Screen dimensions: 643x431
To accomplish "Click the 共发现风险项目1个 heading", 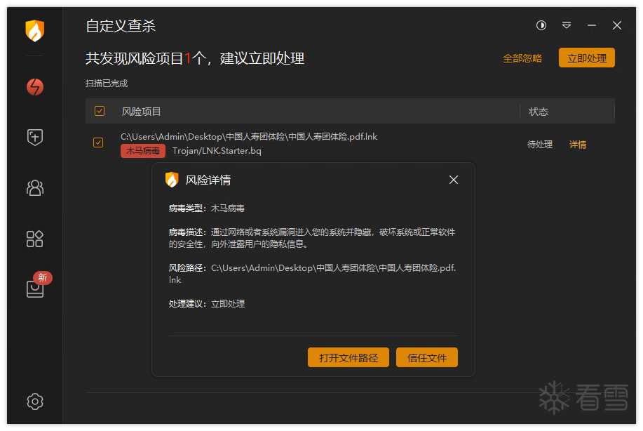I will [195, 58].
